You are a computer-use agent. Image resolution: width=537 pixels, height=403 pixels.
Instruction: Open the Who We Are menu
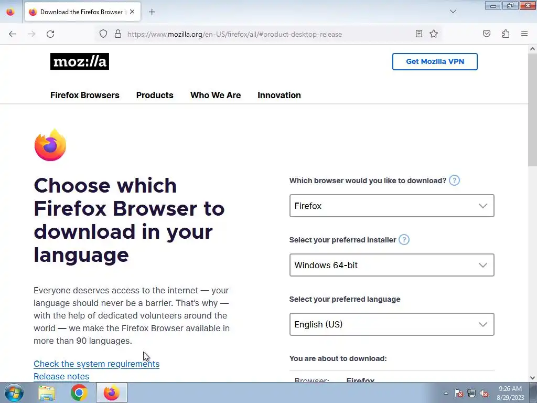[x=216, y=95]
